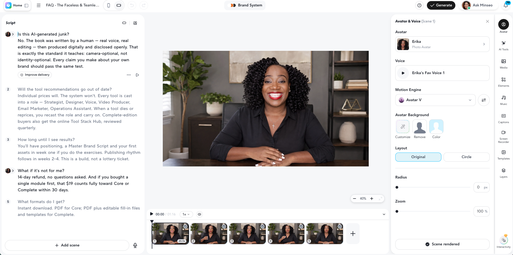This screenshot has height=255, width=513.
Task: Open the Elements panel
Action: [x=503, y=82]
